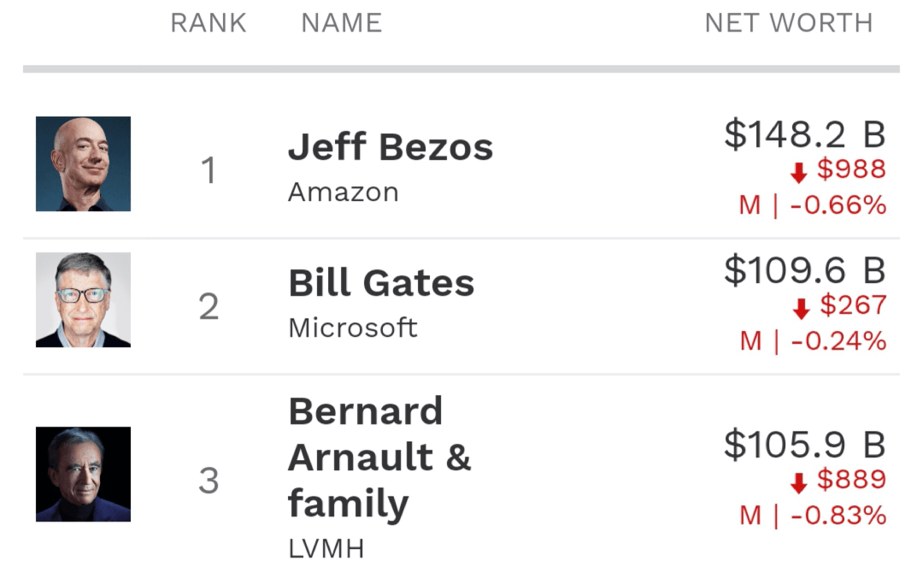Open the Jeff Bezos name link

(x=391, y=147)
